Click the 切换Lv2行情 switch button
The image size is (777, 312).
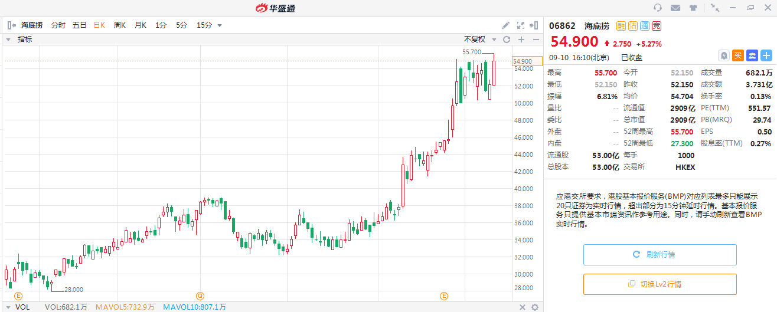[x=660, y=284]
